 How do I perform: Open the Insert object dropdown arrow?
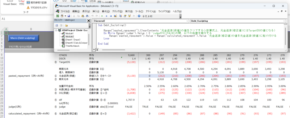tap(65, 16)
